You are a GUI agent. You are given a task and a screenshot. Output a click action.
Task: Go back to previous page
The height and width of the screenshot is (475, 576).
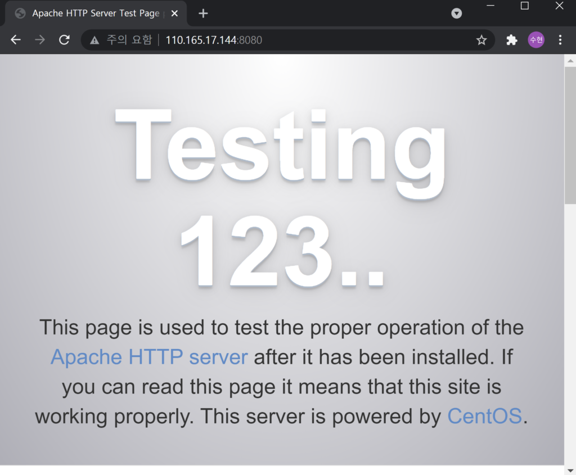[16, 40]
